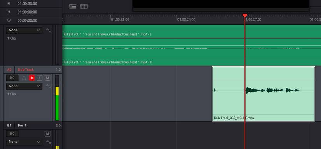The height and width of the screenshot is (149, 321).
Task: Click range out timecode with end icon
Action: coord(27,12)
